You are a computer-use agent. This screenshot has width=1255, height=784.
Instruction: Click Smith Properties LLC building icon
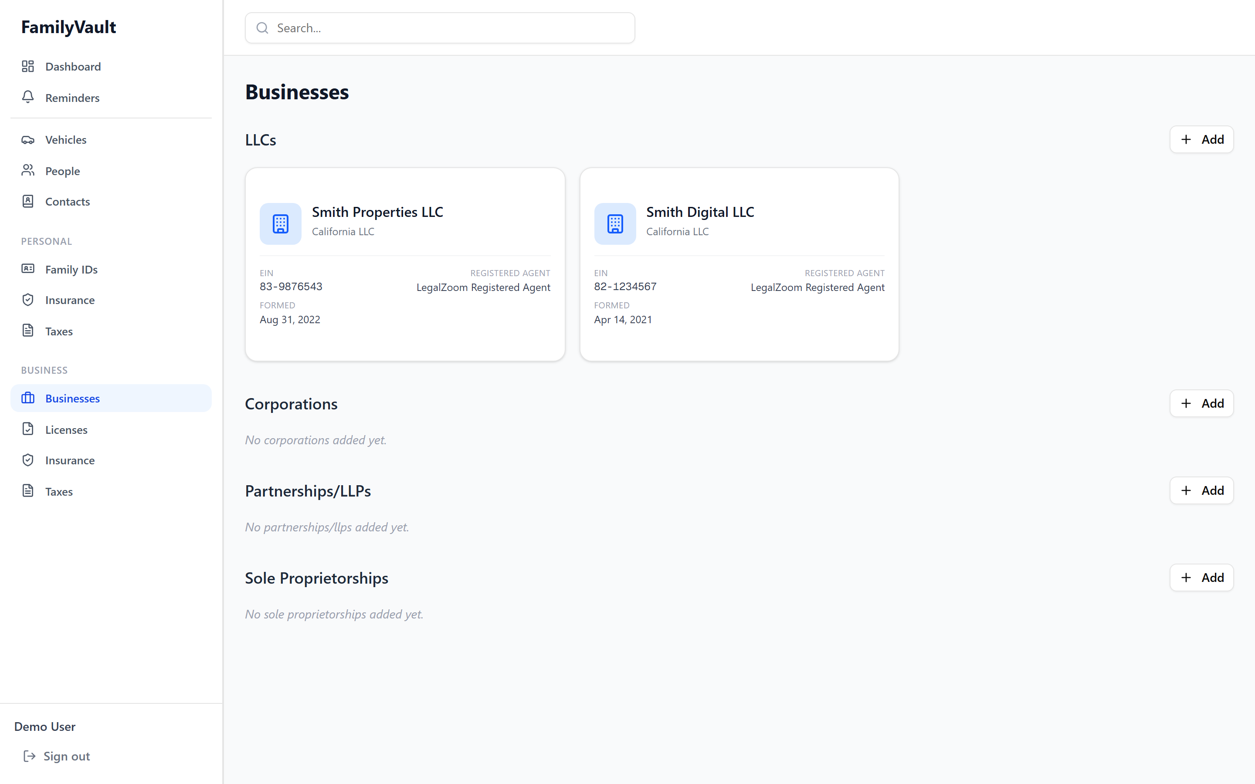(281, 223)
